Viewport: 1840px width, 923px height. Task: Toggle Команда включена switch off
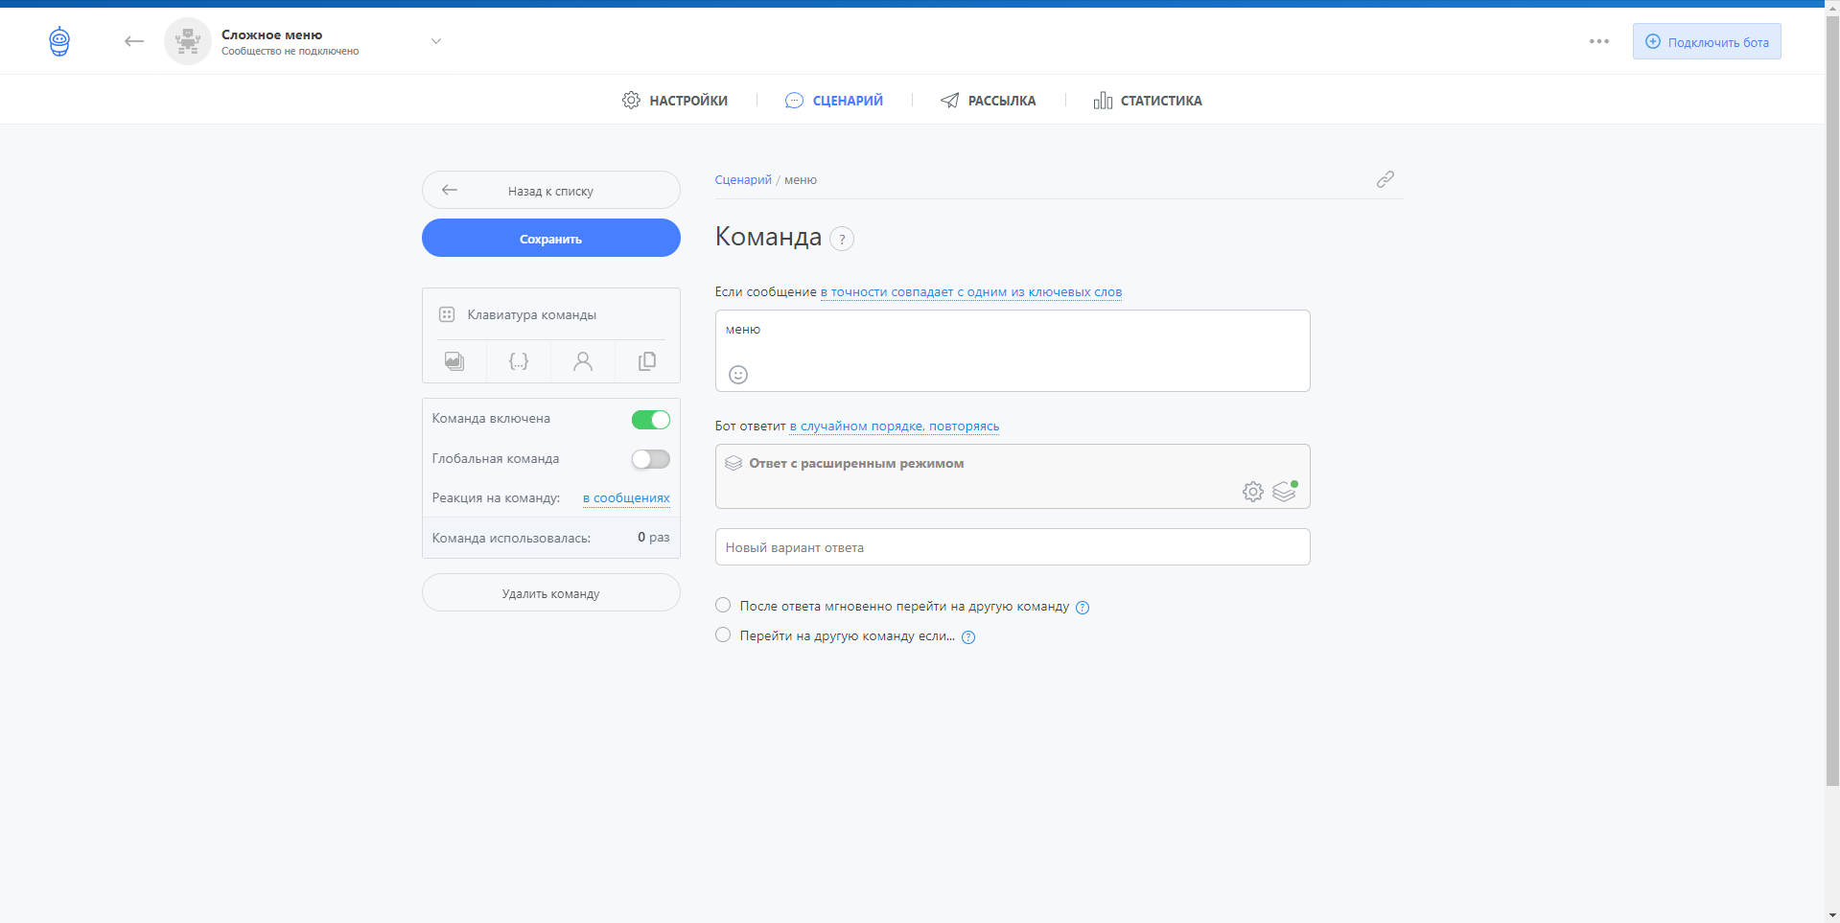point(651,420)
